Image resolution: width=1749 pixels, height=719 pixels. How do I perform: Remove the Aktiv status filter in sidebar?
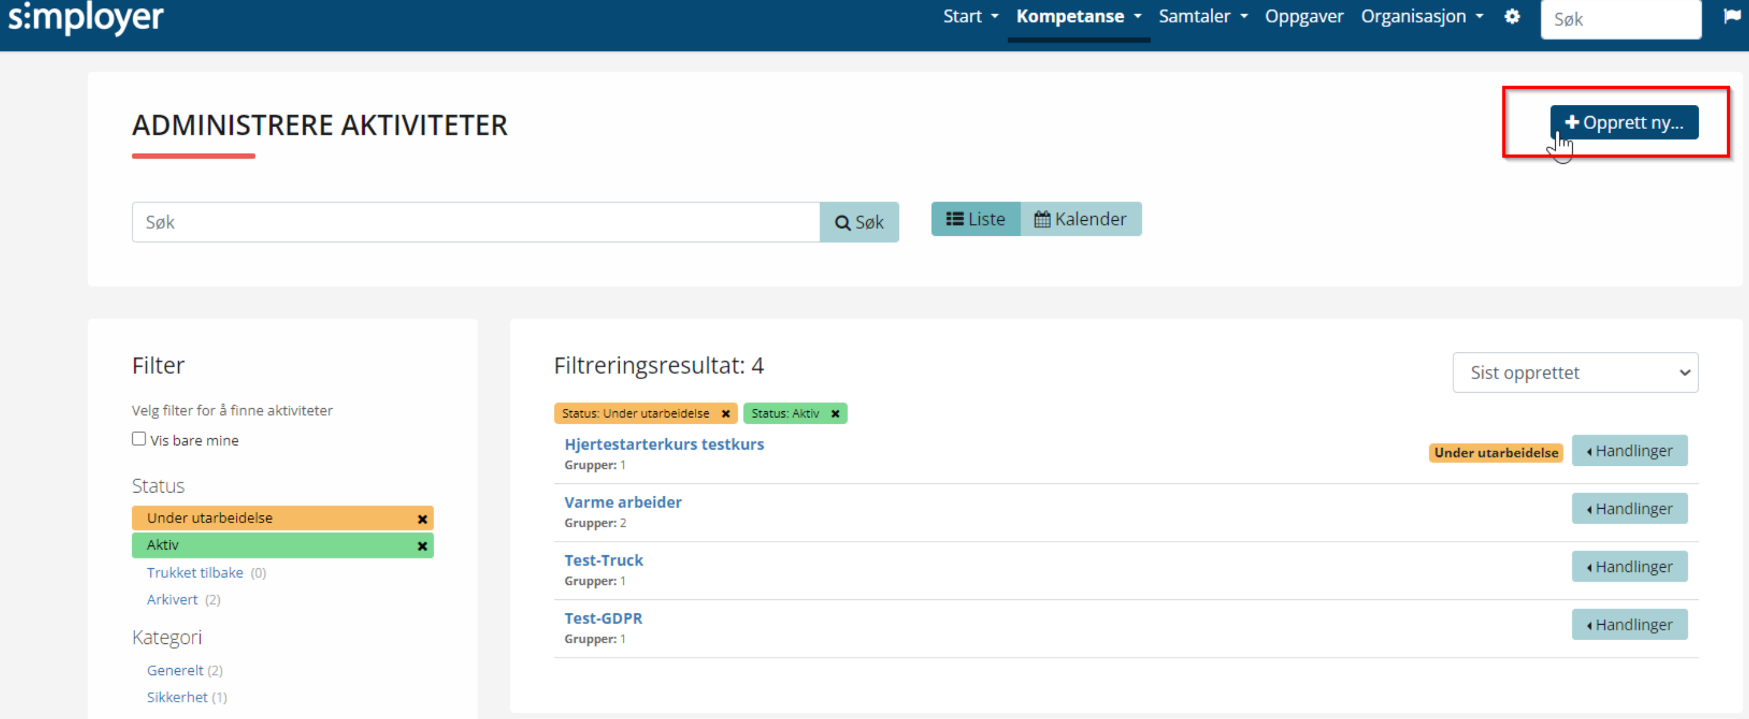[x=422, y=546]
